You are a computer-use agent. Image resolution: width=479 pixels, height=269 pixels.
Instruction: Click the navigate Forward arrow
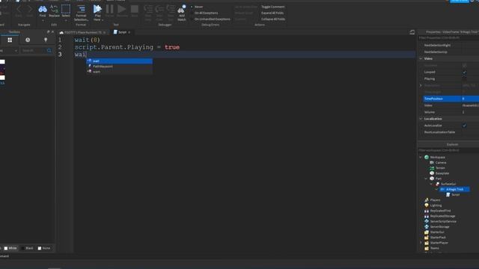click(x=30, y=10)
